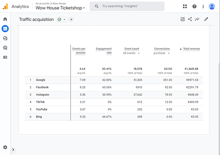Viewport: 220px width, 155px height.
Task: Expand the collapsed sidebar navigation arrow
Action: click(x=13, y=149)
